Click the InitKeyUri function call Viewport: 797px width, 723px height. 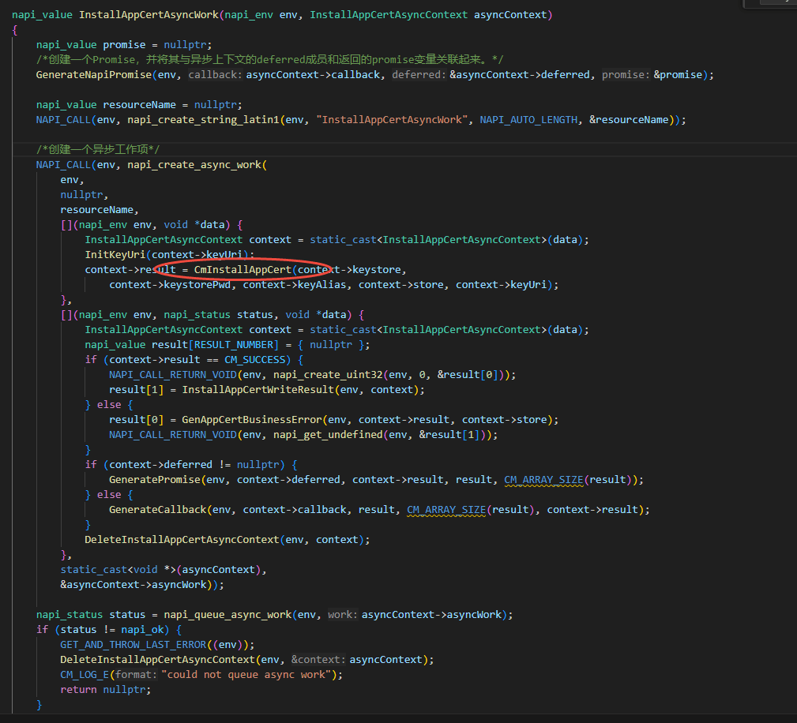[x=115, y=254]
